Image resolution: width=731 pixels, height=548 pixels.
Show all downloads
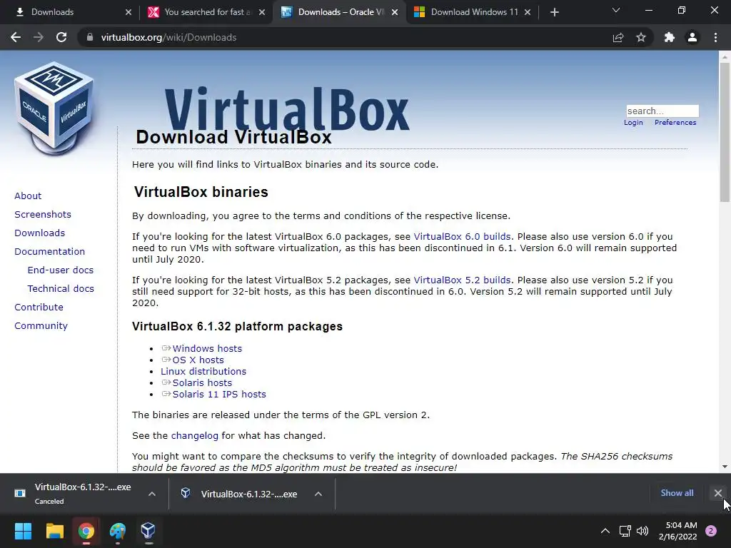[x=677, y=493]
